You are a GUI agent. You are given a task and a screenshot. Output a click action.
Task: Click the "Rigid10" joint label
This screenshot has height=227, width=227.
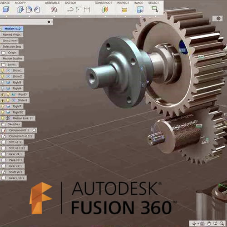coord(18,112)
